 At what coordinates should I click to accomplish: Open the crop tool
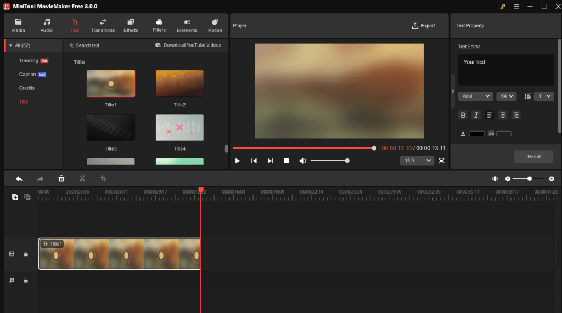[x=104, y=179]
